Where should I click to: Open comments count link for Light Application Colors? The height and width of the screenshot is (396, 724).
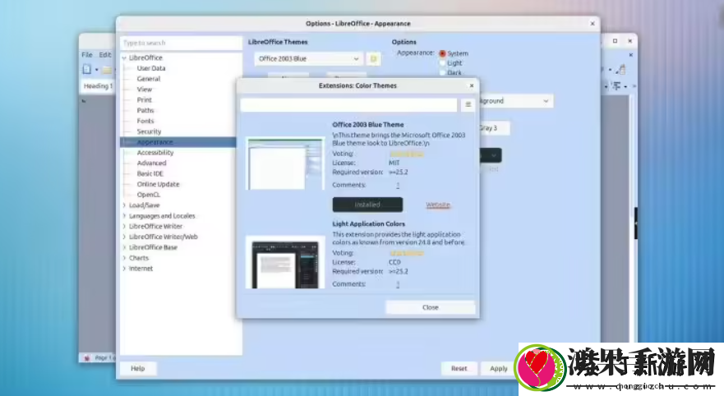click(x=398, y=283)
